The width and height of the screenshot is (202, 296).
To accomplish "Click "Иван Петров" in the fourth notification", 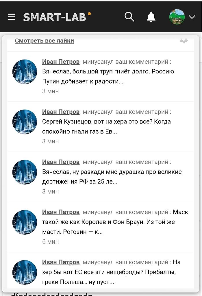I will click(x=61, y=212).
